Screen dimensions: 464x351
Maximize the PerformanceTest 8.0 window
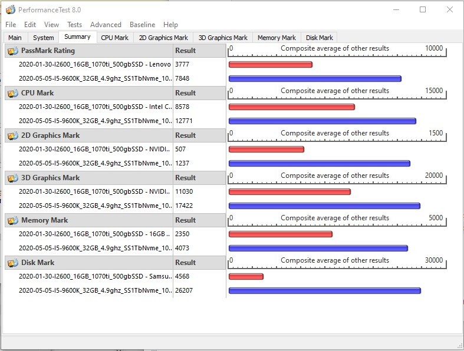pos(423,9)
